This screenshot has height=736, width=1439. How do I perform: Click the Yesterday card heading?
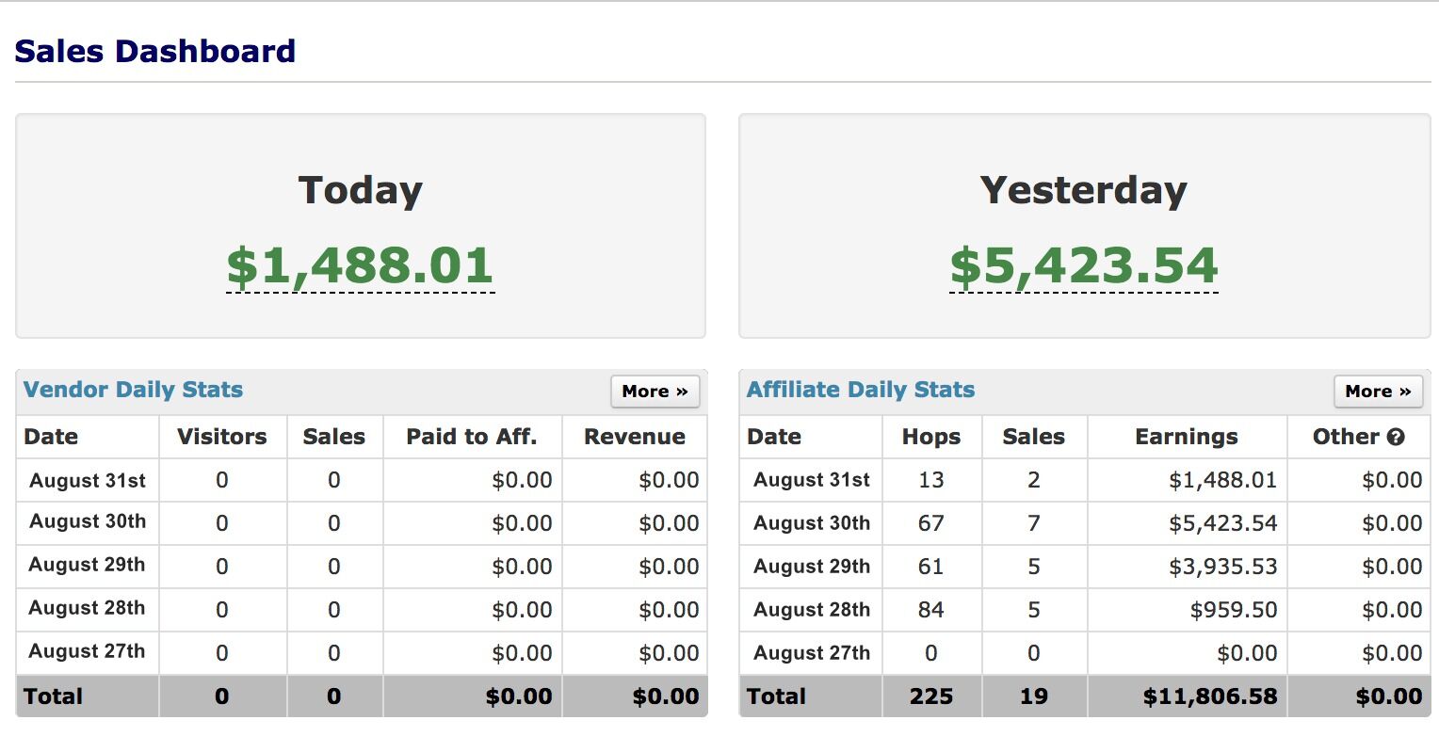coord(1084,190)
